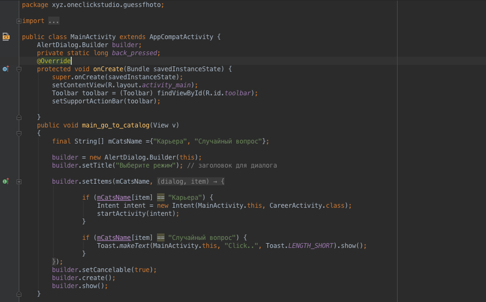Click the LENGTH_SHORT constant

(311, 246)
